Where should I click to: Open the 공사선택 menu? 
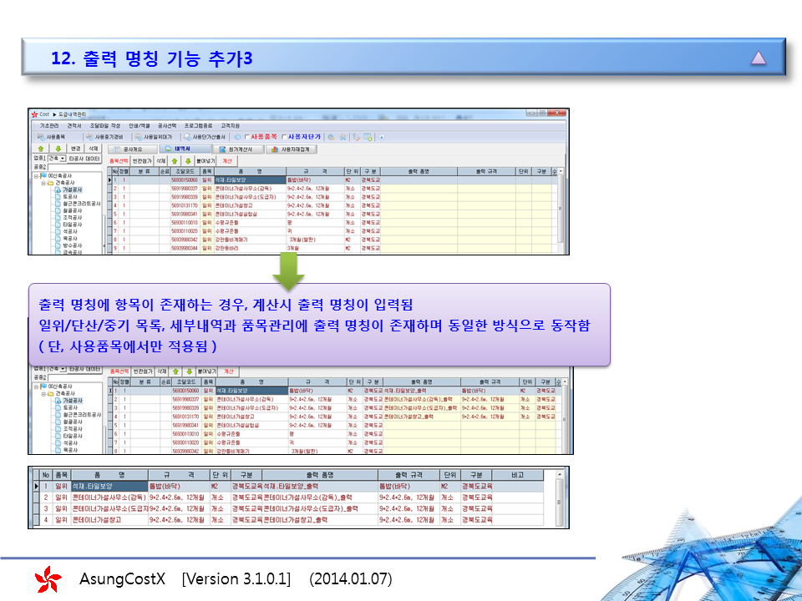click(167, 126)
